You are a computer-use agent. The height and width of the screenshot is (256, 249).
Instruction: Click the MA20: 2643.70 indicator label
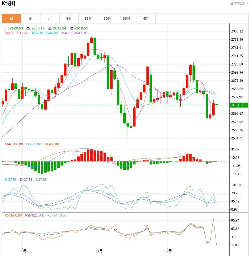pyautogui.click(x=74, y=33)
